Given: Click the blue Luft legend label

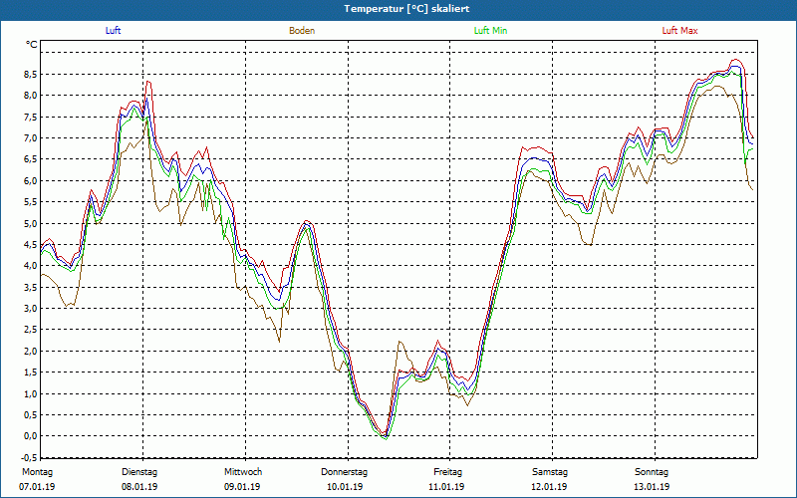Looking at the screenshot, I should coord(113,31).
